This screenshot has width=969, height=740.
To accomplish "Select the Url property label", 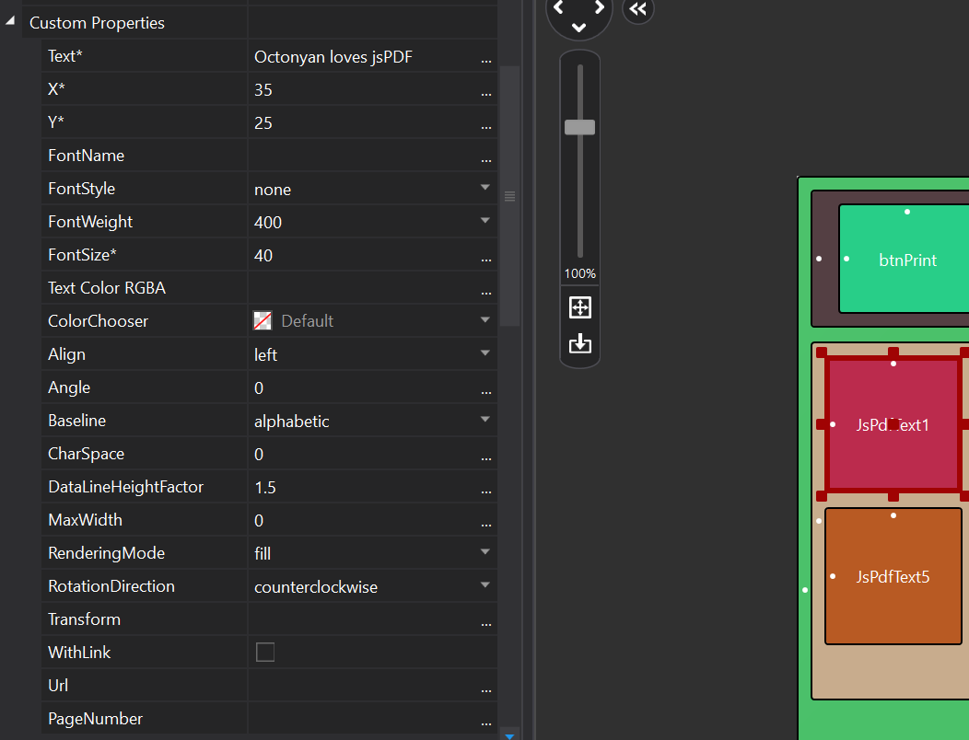I will tap(58, 686).
